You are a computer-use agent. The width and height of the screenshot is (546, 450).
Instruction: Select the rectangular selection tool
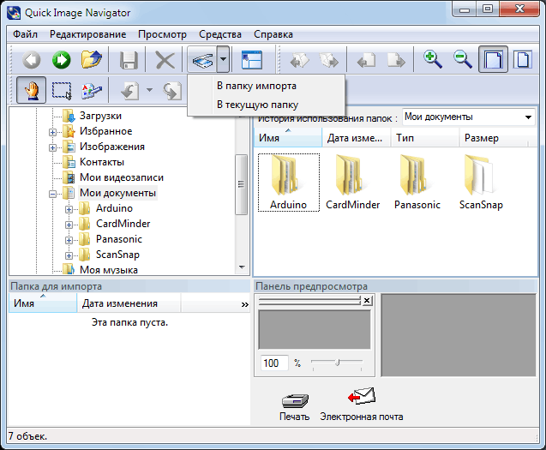[62, 91]
